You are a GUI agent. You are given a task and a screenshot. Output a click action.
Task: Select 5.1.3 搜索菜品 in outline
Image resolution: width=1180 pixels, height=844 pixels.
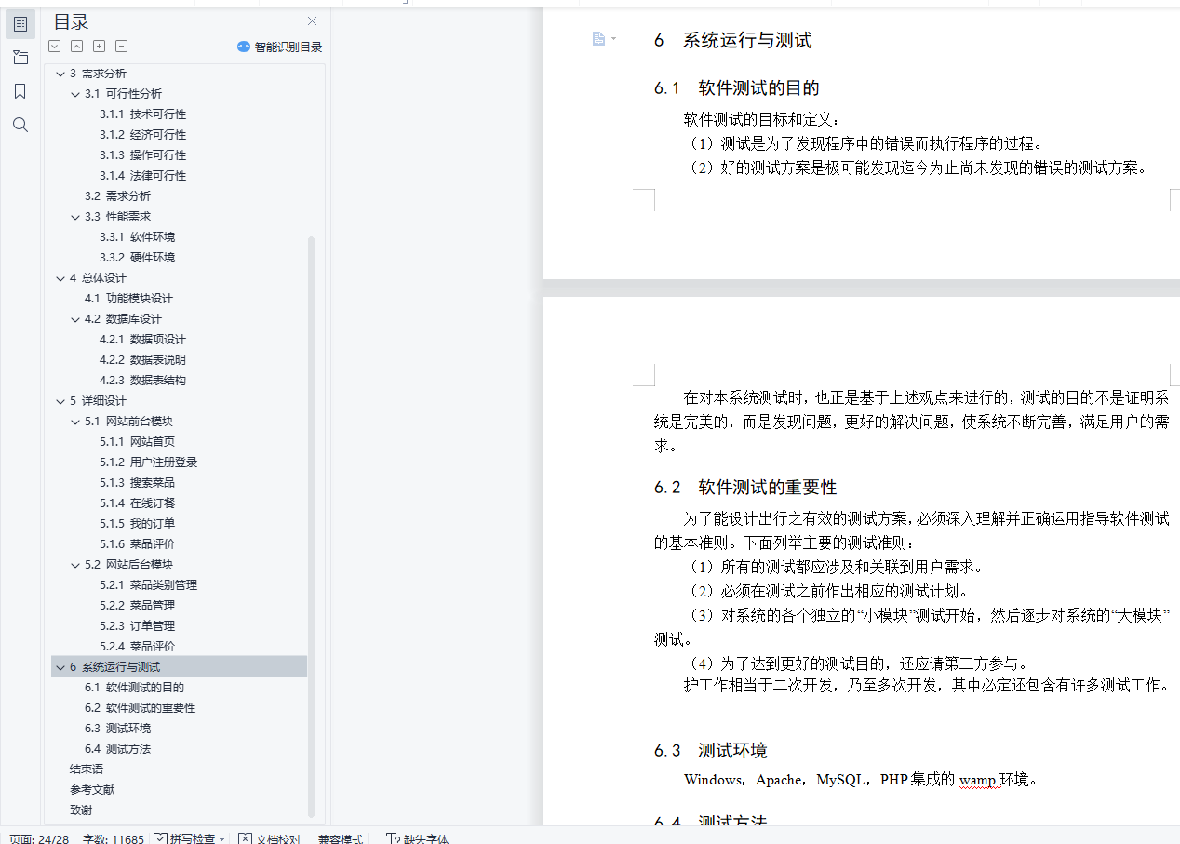137,483
